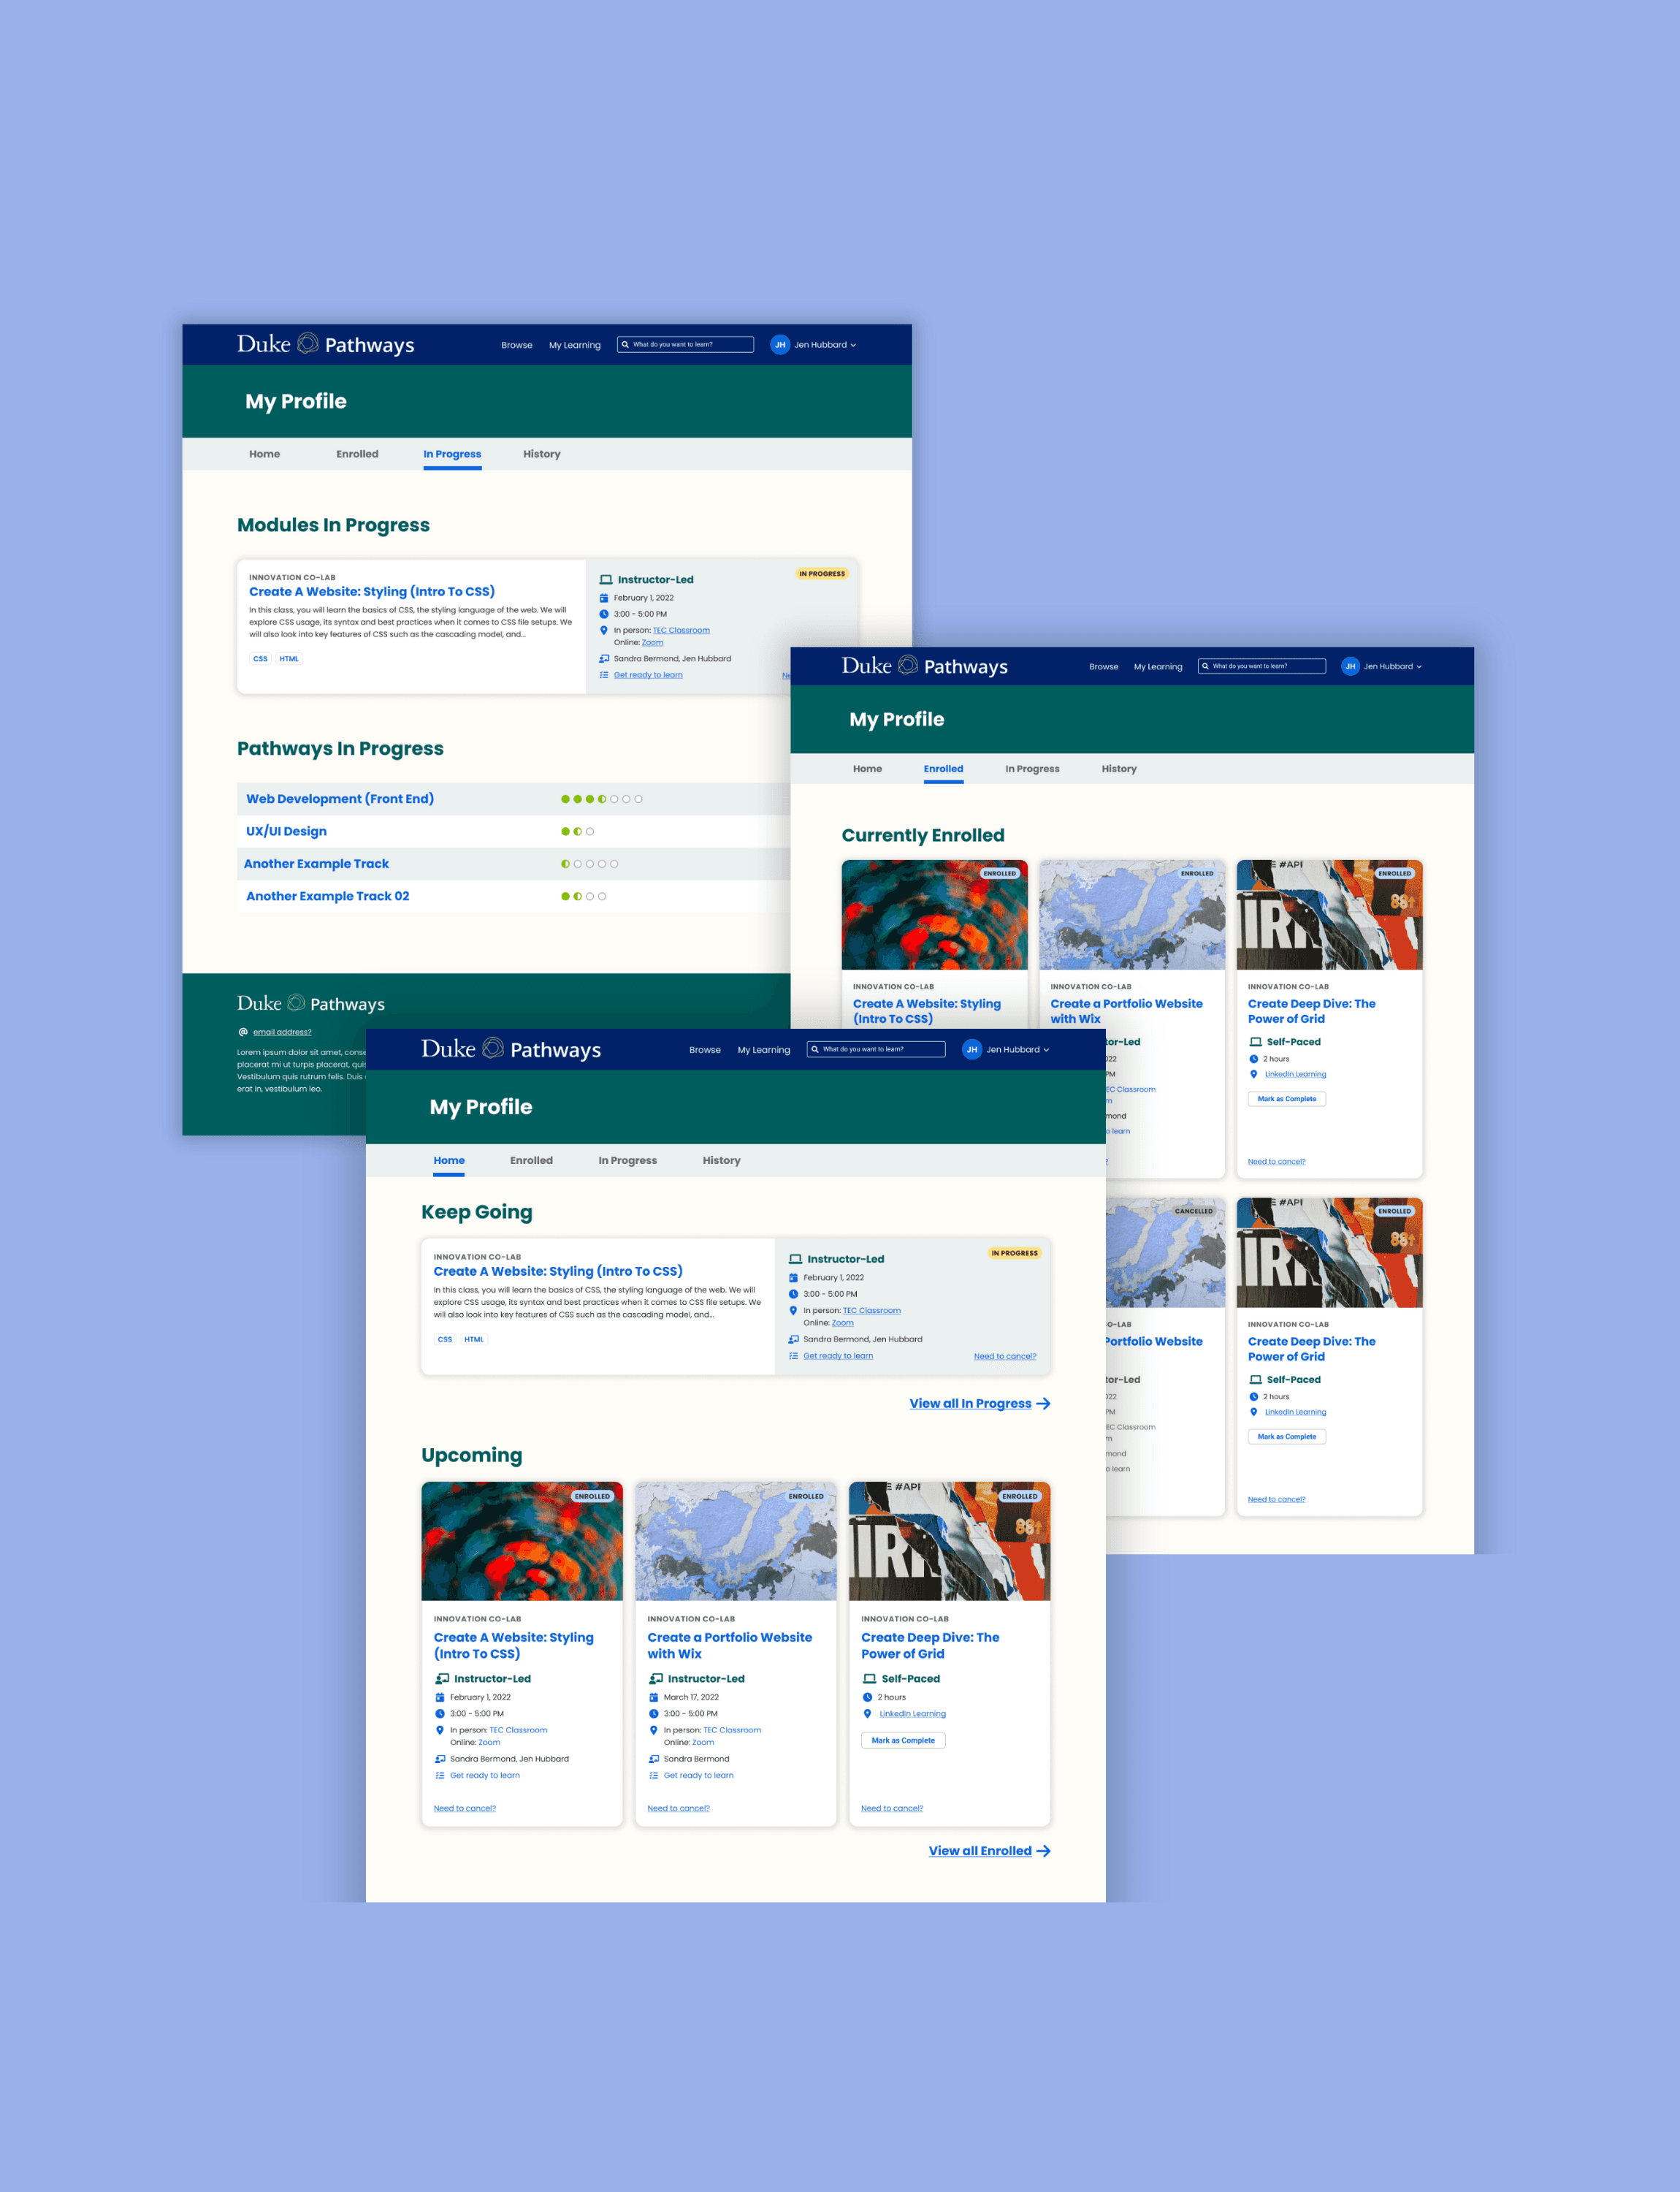Click the search magnifier icon on the Keep Going page

pos(815,1049)
